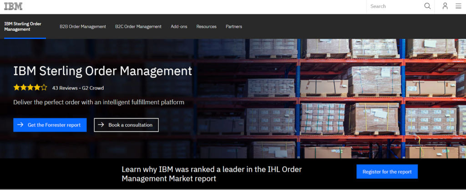The width and height of the screenshot is (466, 192).
Task: Open the hamburger menu icon
Action: point(458,6)
